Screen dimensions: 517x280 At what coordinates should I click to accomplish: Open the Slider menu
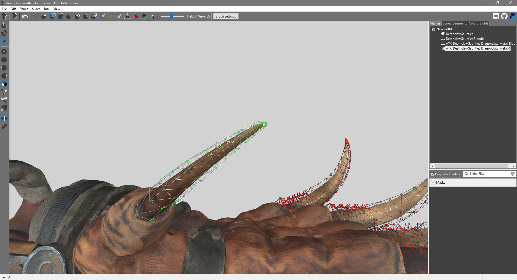tap(36, 9)
